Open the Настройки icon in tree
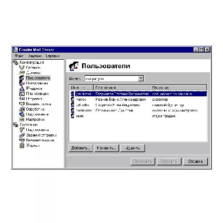The height and width of the screenshot is (223, 223). tap(22, 120)
